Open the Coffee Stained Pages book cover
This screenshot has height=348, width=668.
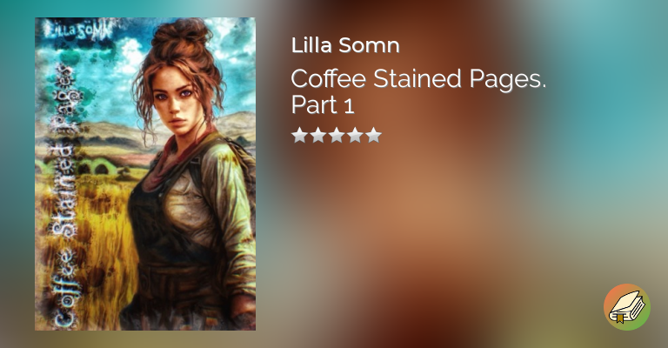click(x=145, y=174)
